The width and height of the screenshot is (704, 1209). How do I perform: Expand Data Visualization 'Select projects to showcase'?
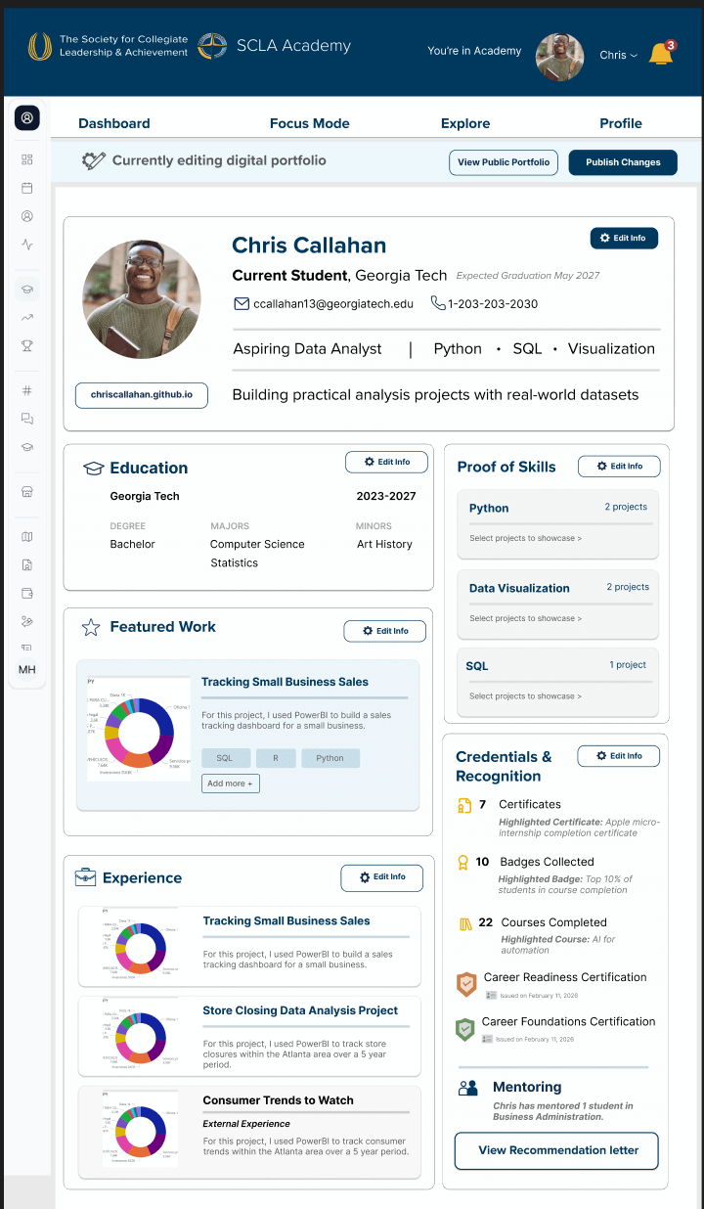pyautogui.click(x=525, y=618)
